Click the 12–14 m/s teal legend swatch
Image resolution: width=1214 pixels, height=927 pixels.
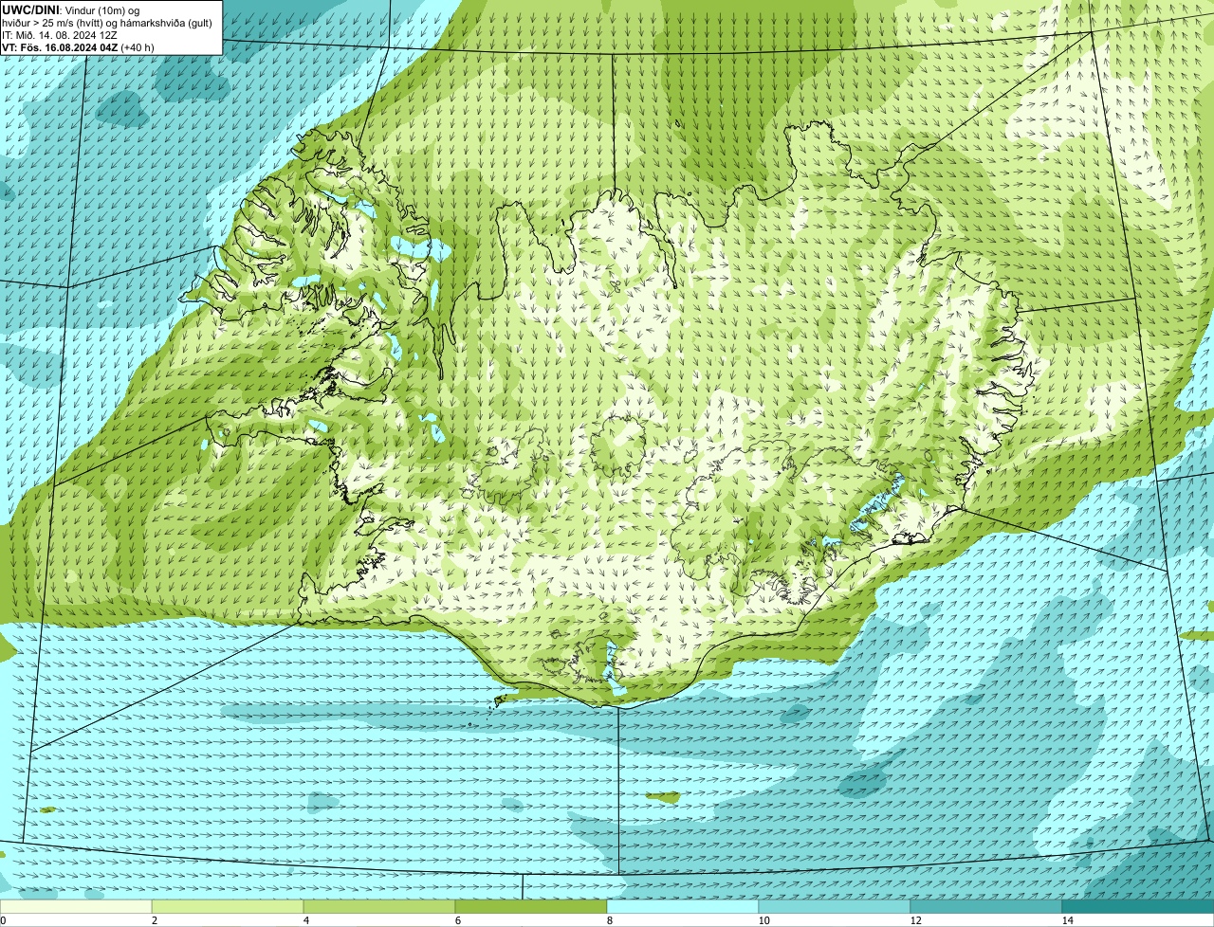coord(986,906)
